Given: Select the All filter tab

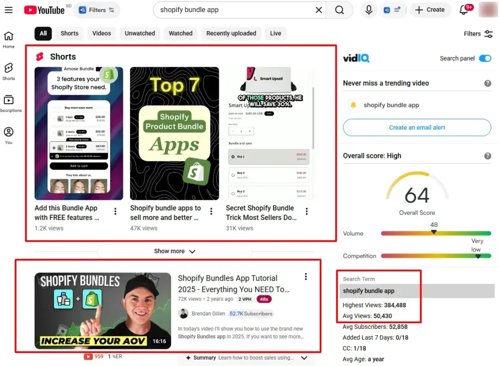Looking at the screenshot, I should pyautogui.click(x=43, y=33).
